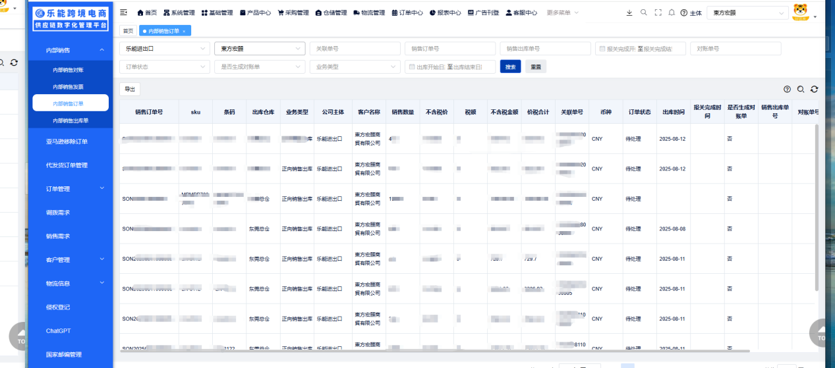Open the notification bell
The height and width of the screenshot is (368, 835).
(672, 13)
